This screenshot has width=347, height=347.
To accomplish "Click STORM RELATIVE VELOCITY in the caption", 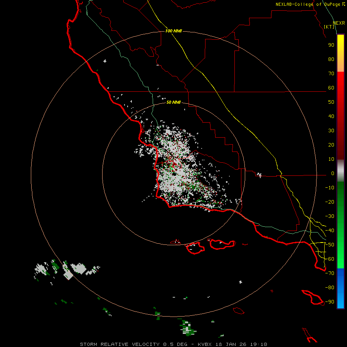I will [120, 344].
